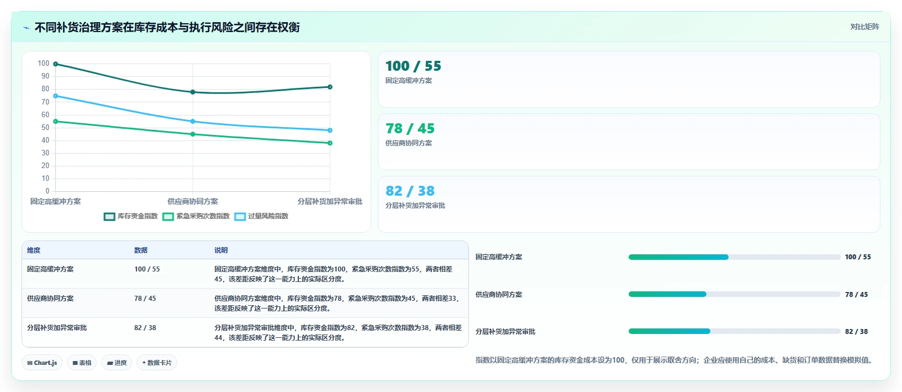Image resolution: width=902 pixels, height=392 pixels.
Task: Click the Chart.js tag chip
Action: (x=42, y=363)
